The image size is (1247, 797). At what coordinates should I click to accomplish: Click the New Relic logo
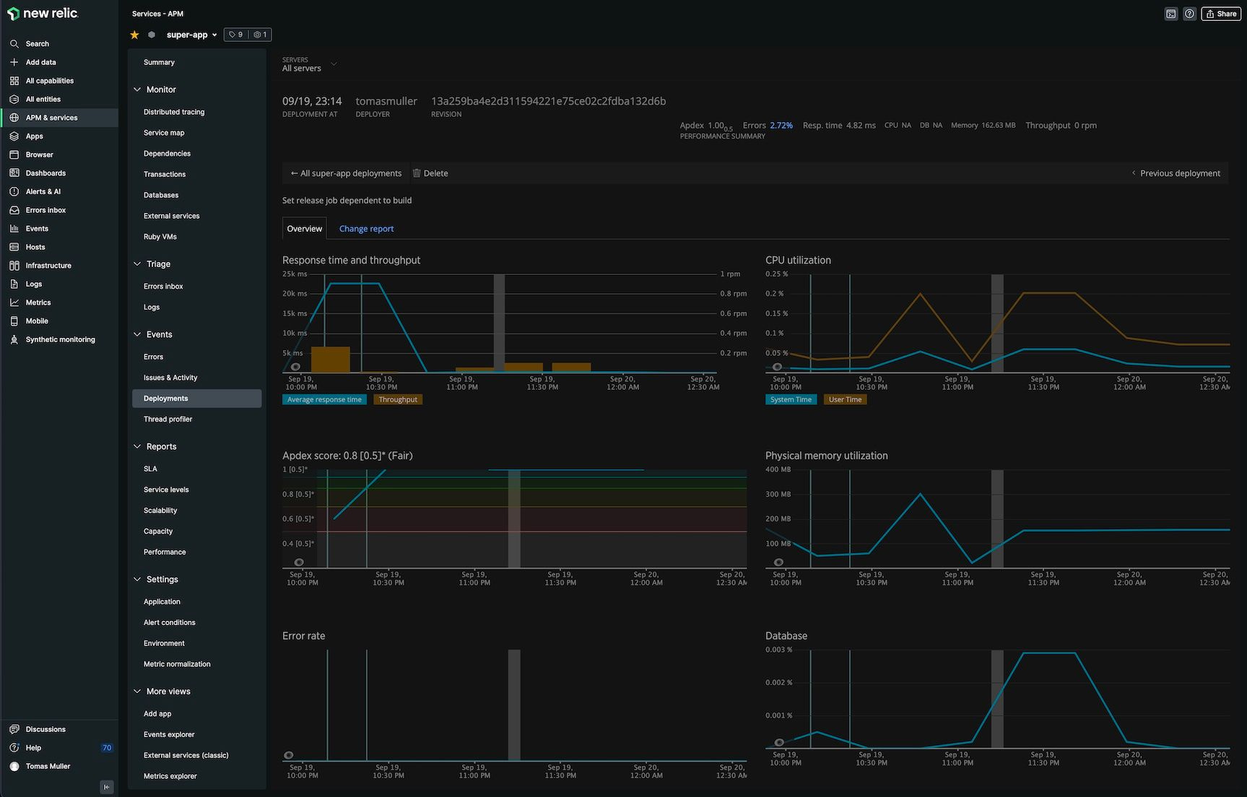pyautogui.click(x=43, y=14)
